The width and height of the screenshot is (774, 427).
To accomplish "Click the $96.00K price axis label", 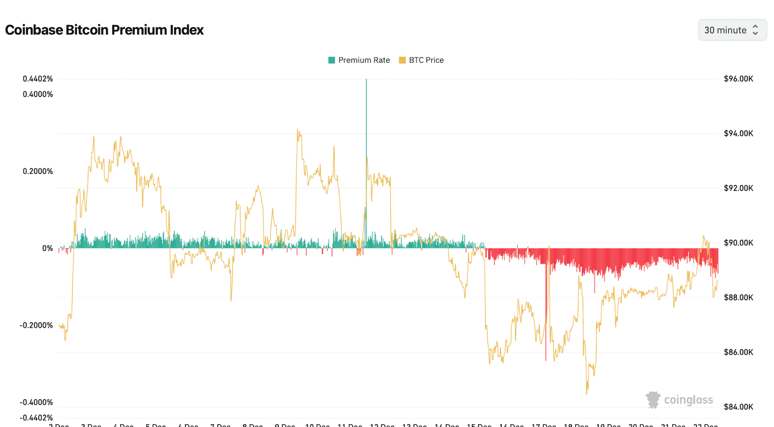I will [738, 79].
